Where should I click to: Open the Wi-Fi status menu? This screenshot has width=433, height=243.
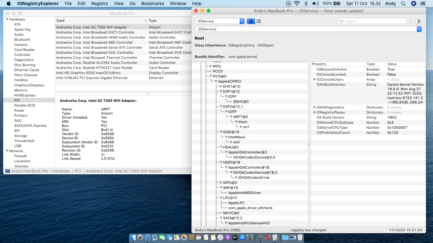[x=297, y=3]
